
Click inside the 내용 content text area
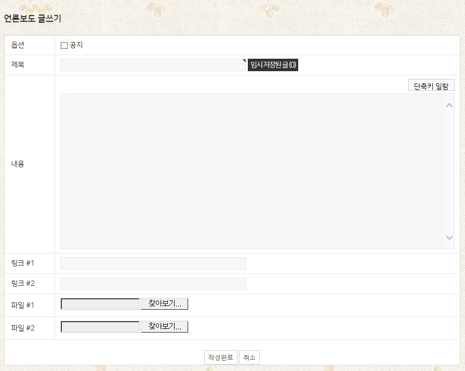[249, 171]
